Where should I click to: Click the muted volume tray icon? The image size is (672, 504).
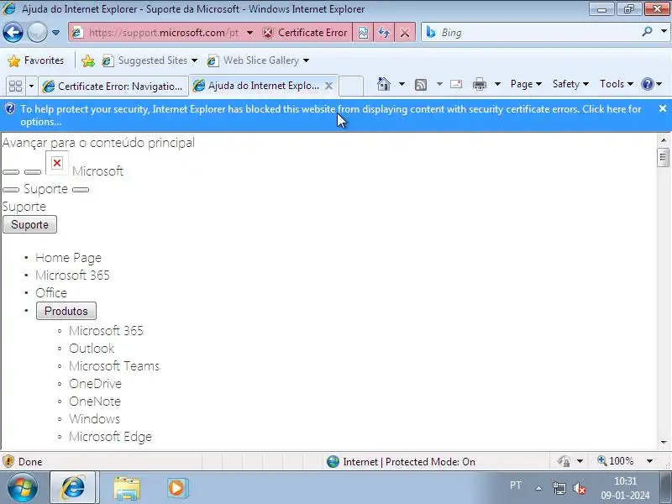pos(580,488)
